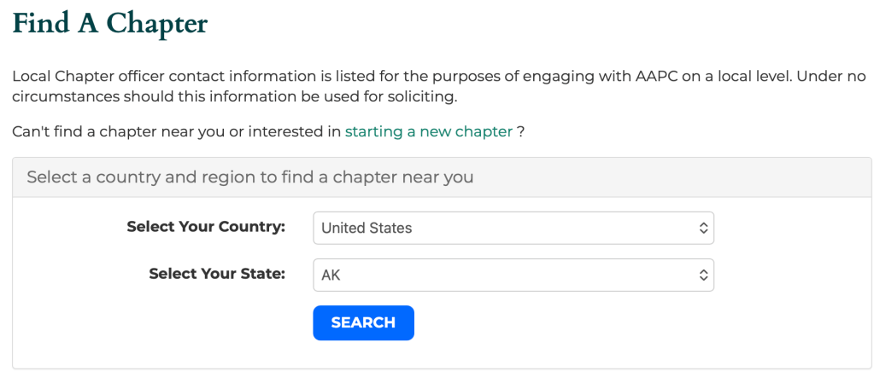Expand the Select Your Country dropdown
The width and height of the screenshot is (874, 371).
tap(513, 228)
